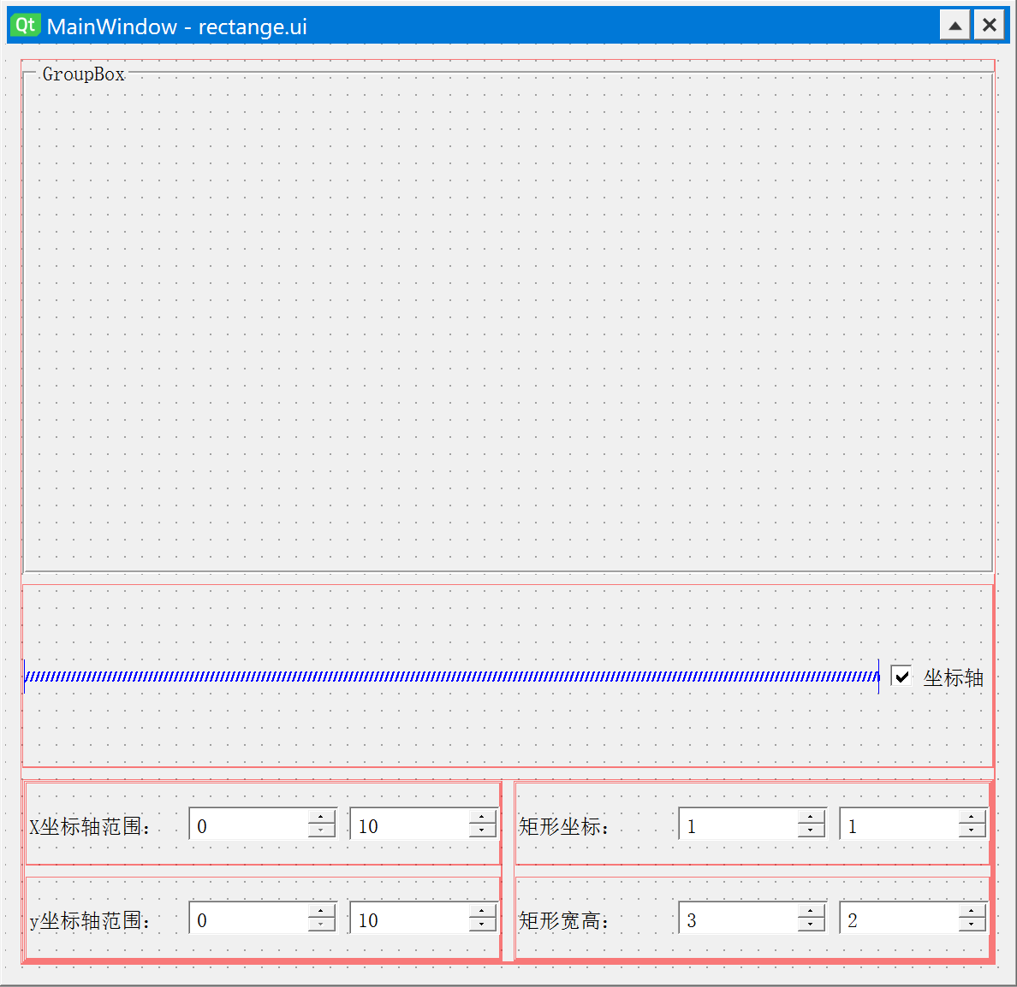Select the X range maximum field showing 10
1017x987 pixels.
(411, 824)
